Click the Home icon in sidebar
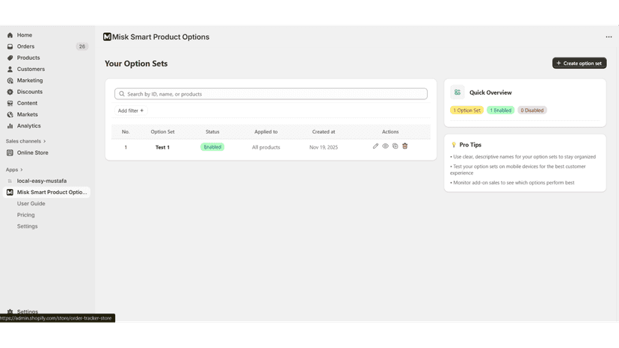 10,35
